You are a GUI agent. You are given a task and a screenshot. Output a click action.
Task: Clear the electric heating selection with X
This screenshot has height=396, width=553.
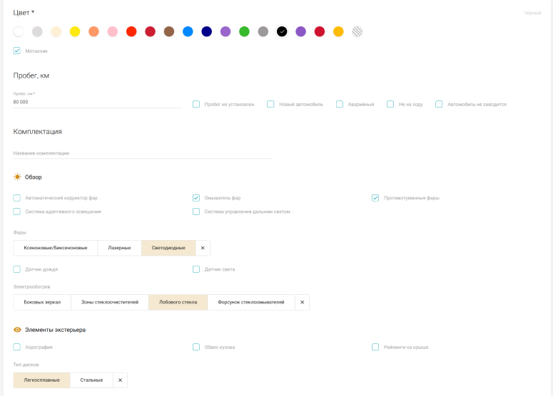[x=302, y=303]
